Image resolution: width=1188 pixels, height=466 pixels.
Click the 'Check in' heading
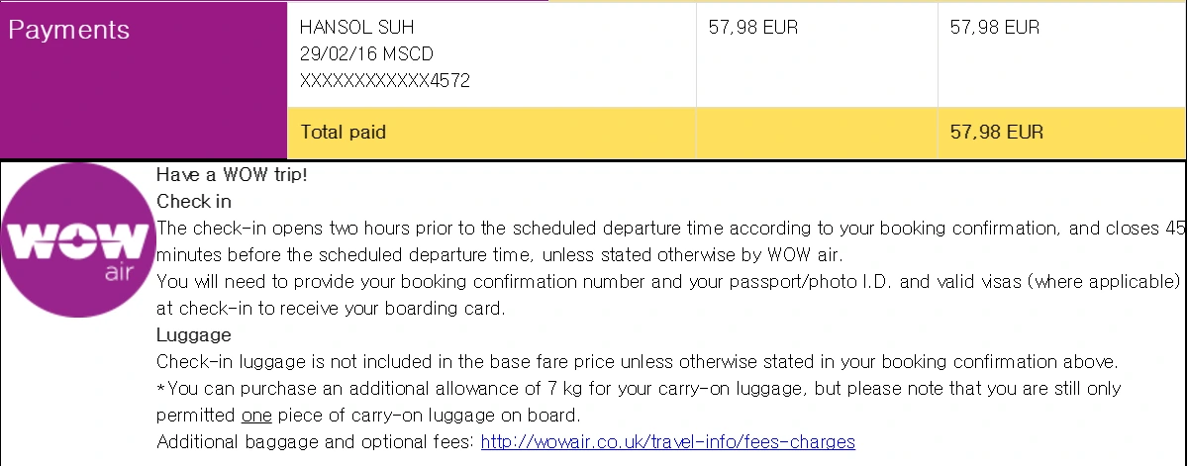(x=194, y=201)
